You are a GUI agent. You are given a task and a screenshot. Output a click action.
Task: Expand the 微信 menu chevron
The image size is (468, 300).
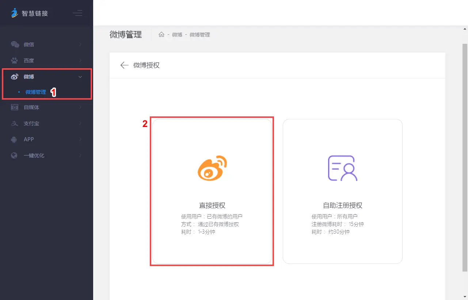pyautogui.click(x=80, y=45)
